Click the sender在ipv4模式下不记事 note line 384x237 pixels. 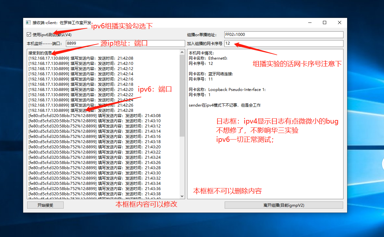point(225,105)
